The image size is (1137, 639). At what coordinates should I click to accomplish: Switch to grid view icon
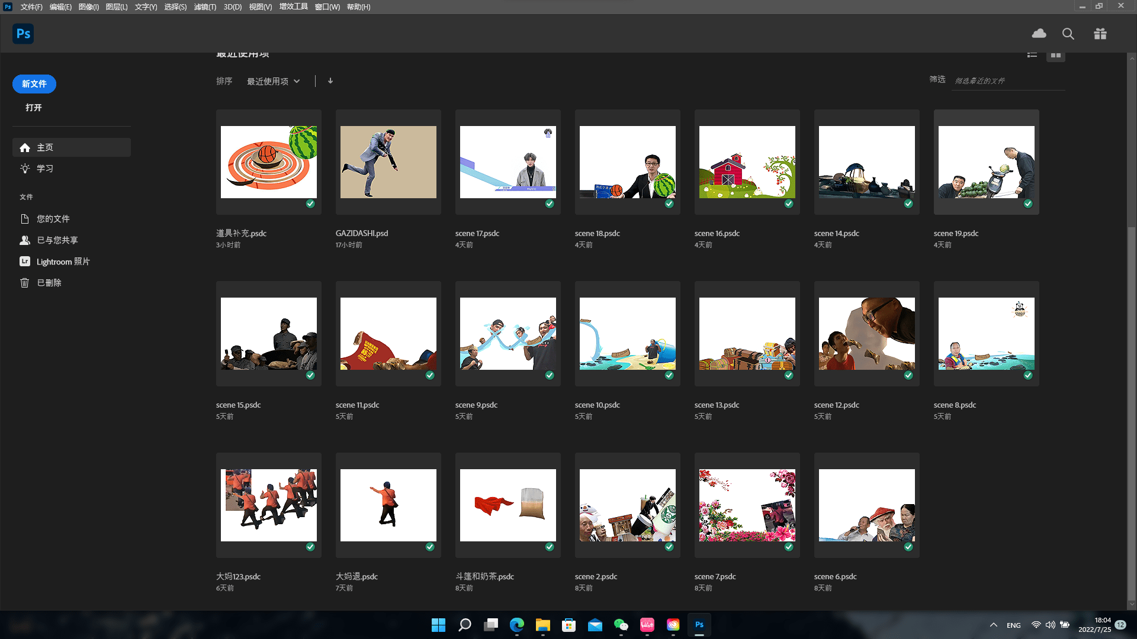tap(1056, 55)
